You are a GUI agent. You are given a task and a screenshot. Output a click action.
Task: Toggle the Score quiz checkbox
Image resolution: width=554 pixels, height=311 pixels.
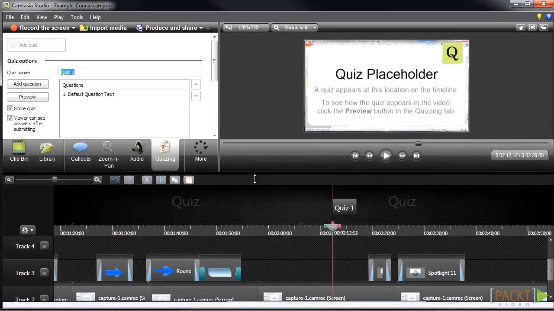pyautogui.click(x=10, y=108)
